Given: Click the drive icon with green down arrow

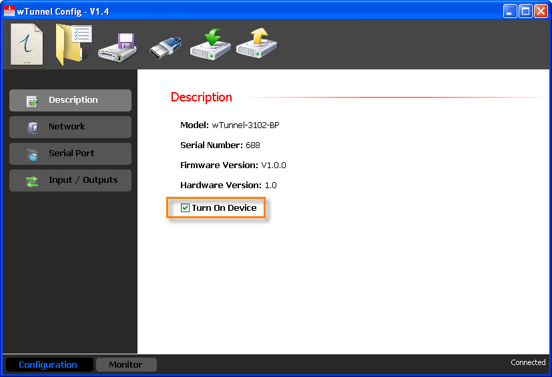Looking at the screenshot, I should coord(210,45).
